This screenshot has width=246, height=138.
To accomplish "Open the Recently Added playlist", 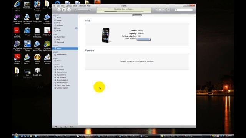I will coord(62,80).
